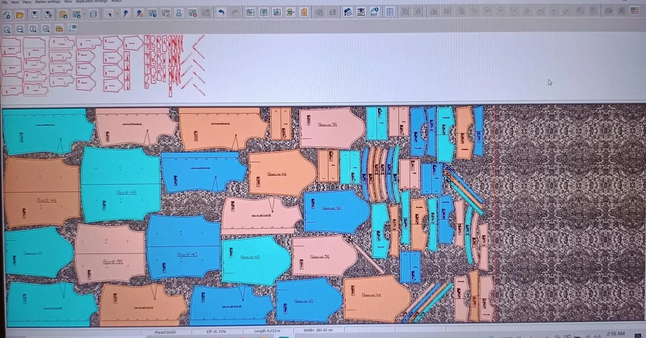This screenshot has height=338, width=646.
Task: Click the Save As floppy-with-pencil icon
Action: (x=48, y=15)
